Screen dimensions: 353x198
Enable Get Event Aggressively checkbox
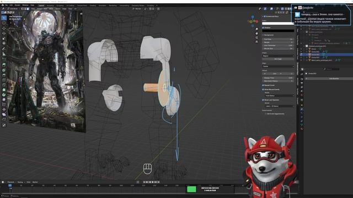click(x=266, y=114)
